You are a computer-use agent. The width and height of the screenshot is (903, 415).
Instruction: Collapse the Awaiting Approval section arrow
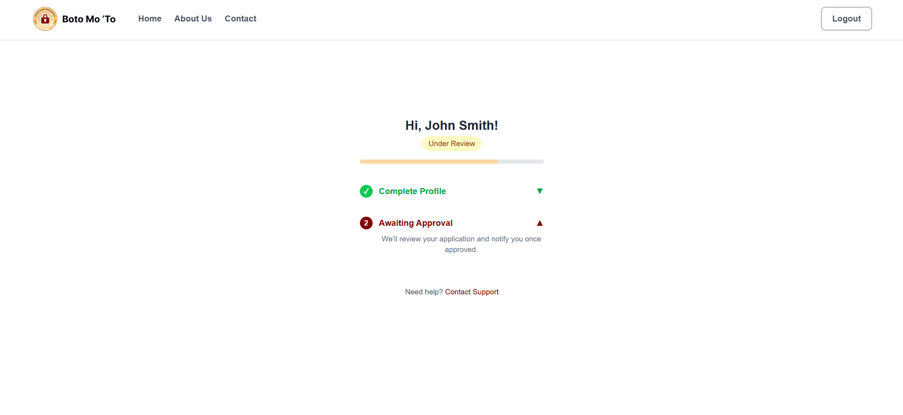539,223
